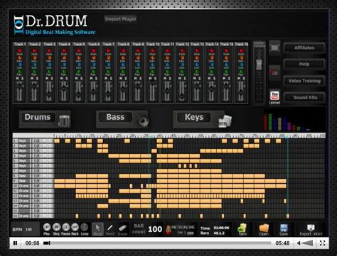Click the metronome icon
Screen dimensions: 337x256
pos(168,230)
